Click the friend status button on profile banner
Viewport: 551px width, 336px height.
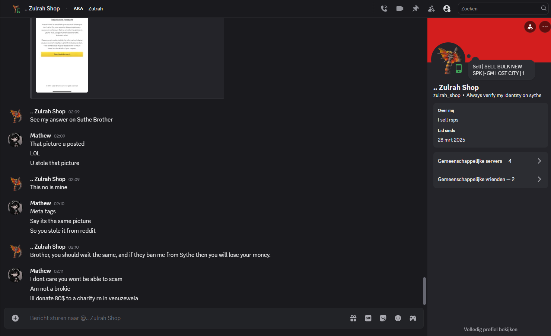(x=530, y=27)
